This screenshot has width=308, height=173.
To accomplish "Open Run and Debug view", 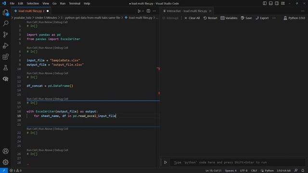I will coord(5,46).
